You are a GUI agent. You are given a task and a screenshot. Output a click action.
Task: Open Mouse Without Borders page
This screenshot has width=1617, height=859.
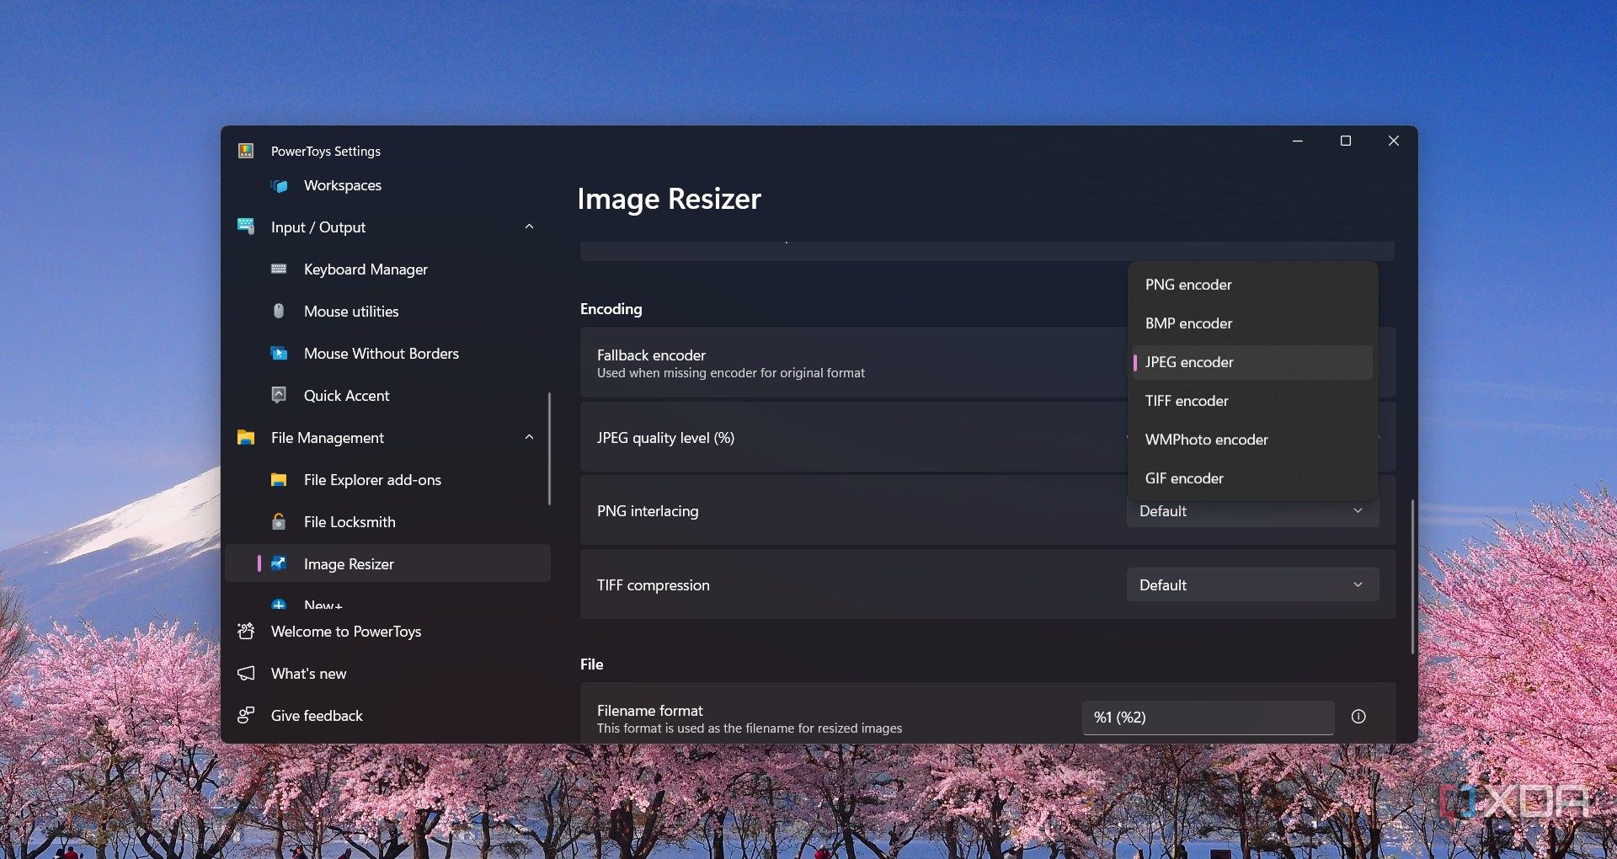coord(387,353)
